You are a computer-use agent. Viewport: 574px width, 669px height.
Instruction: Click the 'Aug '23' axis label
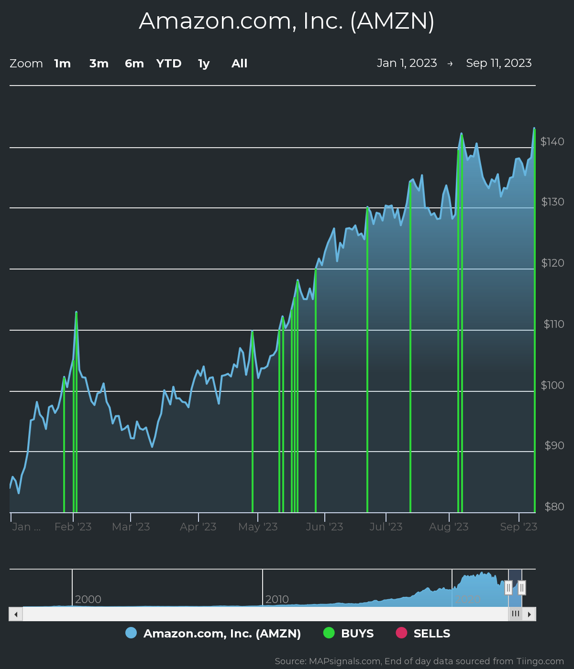coord(449,527)
